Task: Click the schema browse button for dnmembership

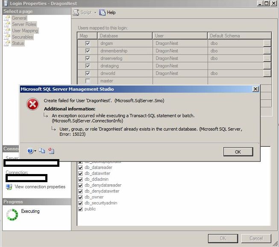Action: click(267, 51)
